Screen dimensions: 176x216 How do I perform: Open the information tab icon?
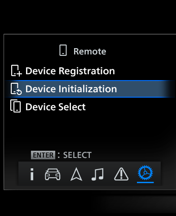click(32, 174)
